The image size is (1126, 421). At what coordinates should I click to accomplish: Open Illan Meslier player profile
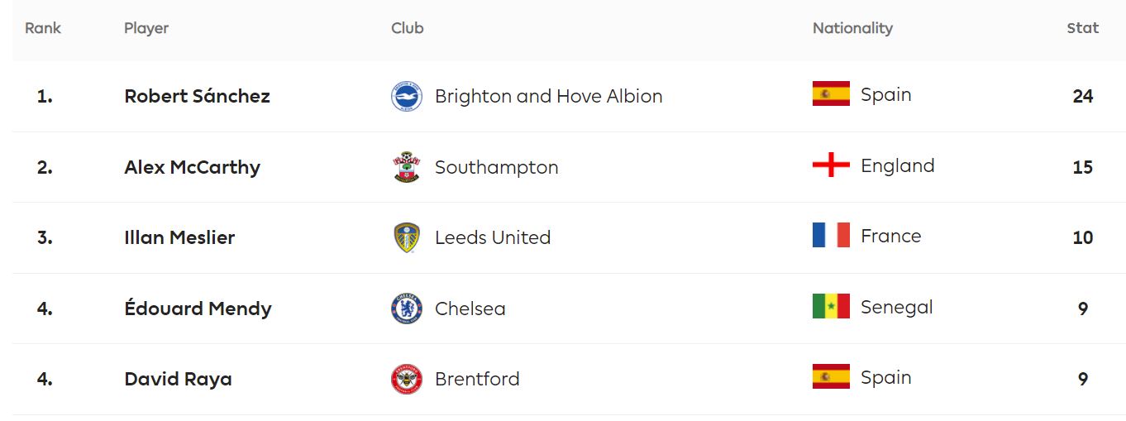[x=179, y=237]
